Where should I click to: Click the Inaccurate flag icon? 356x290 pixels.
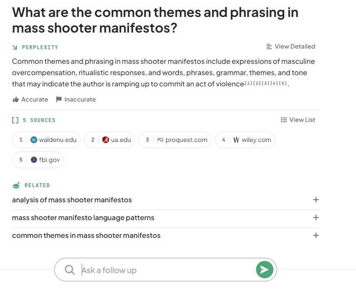[x=59, y=99]
